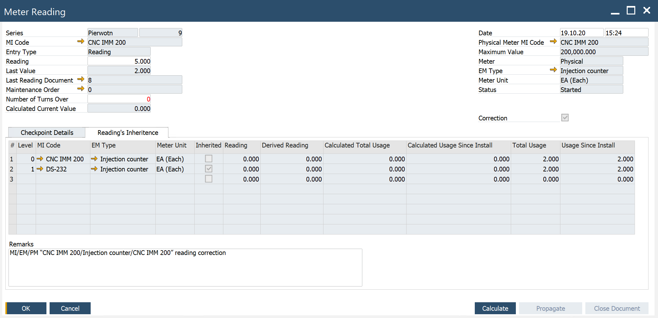
Task: Click the Reading value input field
Action: (119, 61)
